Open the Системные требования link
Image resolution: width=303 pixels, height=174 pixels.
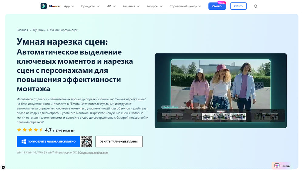(x=94, y=152)
